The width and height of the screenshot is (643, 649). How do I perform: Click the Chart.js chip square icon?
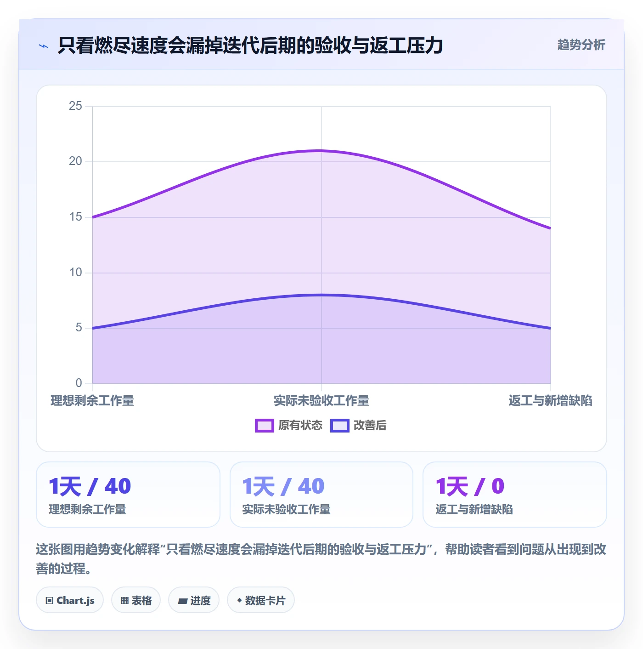[x=50, y=601]
